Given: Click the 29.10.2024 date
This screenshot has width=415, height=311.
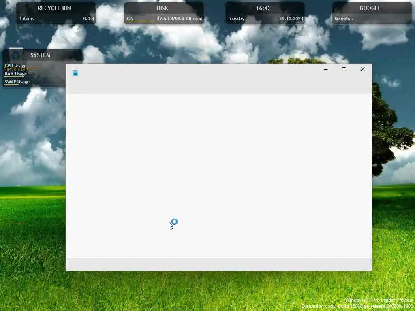Looking at the screenshot, I should 291,19.
